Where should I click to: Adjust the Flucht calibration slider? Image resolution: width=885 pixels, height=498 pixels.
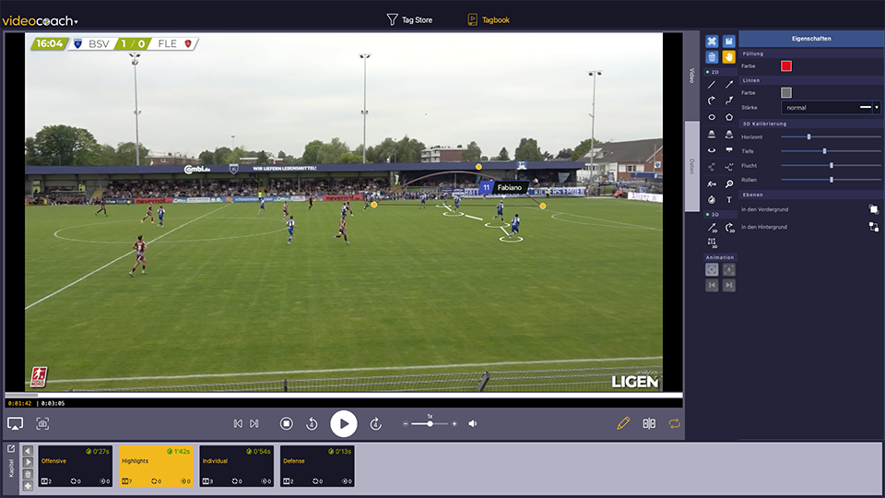(831, 165)
